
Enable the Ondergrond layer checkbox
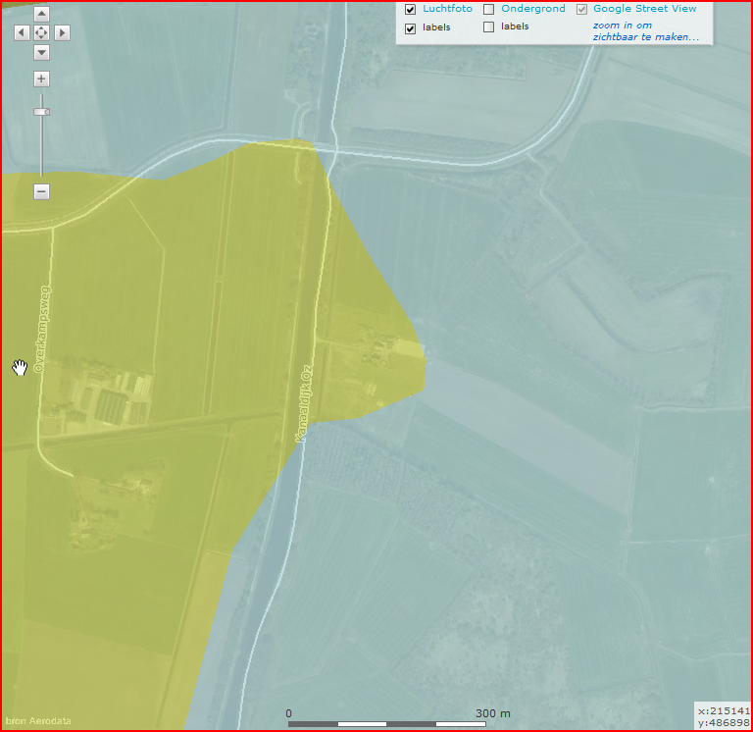489,10
